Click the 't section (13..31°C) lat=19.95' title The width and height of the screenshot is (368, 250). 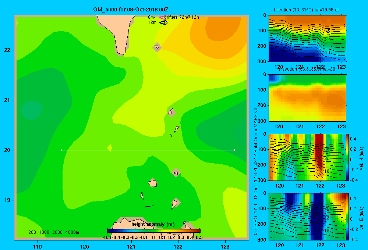306,10
